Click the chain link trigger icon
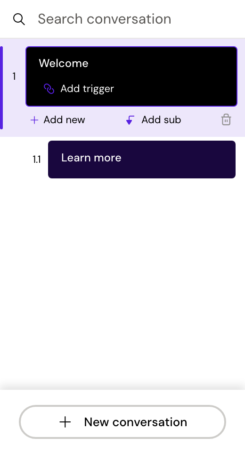The image size is (245, 454). (x=49, y=89)
